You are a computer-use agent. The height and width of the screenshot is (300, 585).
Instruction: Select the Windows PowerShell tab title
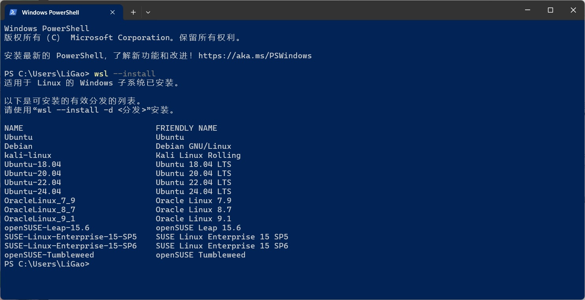[50, 13]
